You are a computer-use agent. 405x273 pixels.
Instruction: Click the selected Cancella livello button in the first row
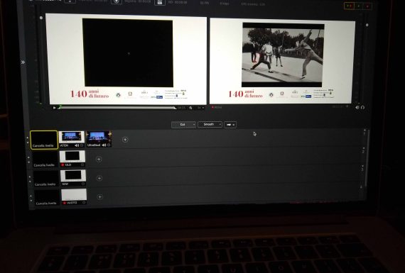coord(44,140)
